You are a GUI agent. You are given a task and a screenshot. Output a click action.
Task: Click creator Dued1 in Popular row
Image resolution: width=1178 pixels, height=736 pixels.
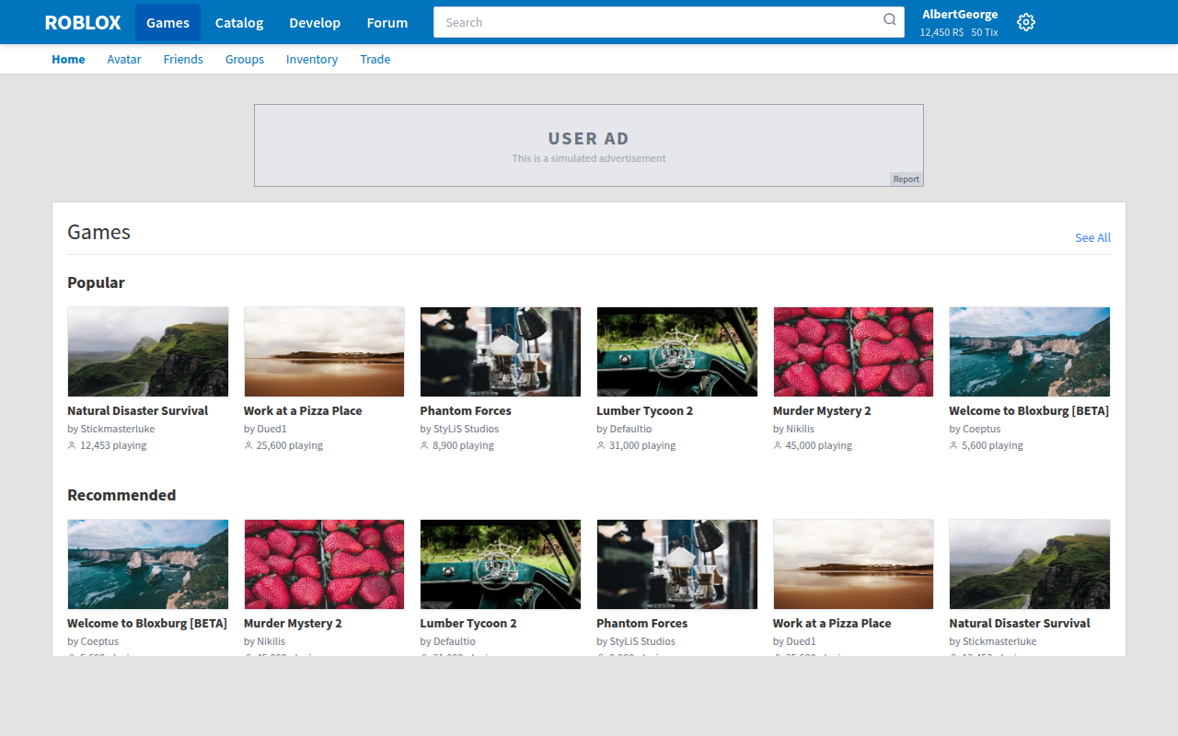[x=271, y=429]
